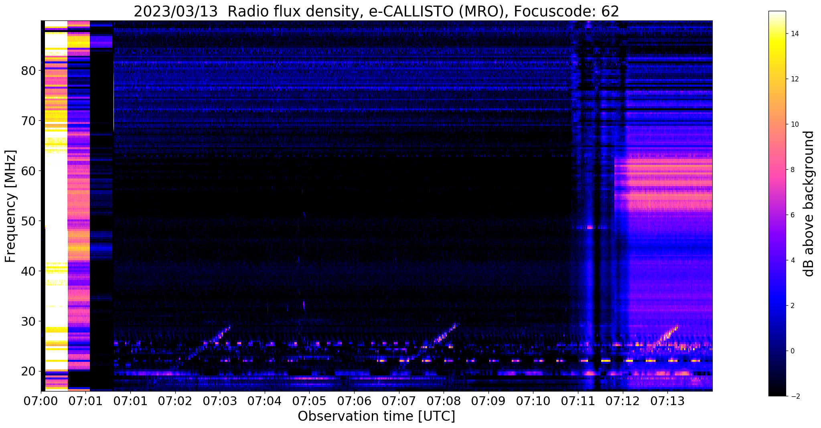This screenshot has height=428, width=821.
Task: Click the 07:09 time tick label
Action: tap(489, 401)
